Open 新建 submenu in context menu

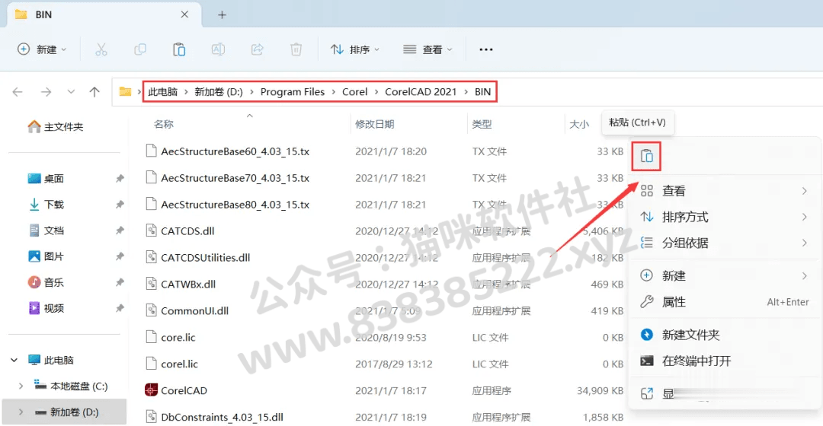pyautogui.click(x=725, y=275)
